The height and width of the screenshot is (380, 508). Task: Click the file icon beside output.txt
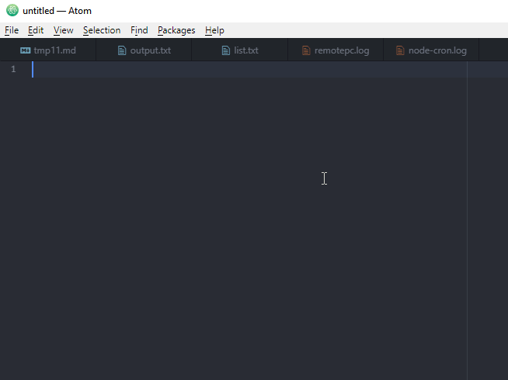point(121,51)
